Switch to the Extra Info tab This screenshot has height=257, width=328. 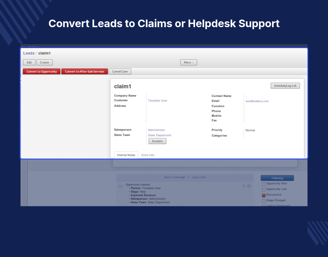(x=148, y=155)
